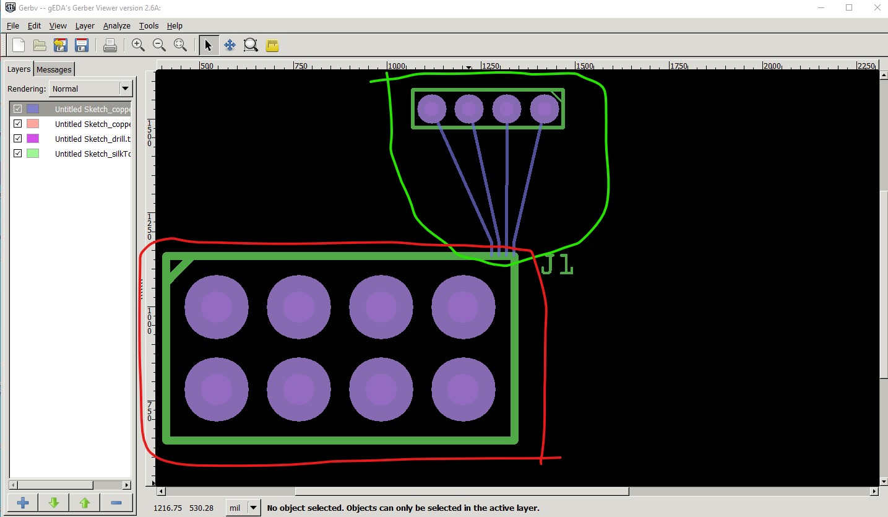Uncheck the silkscreen layer visibility checkbox

click(17, 153)
